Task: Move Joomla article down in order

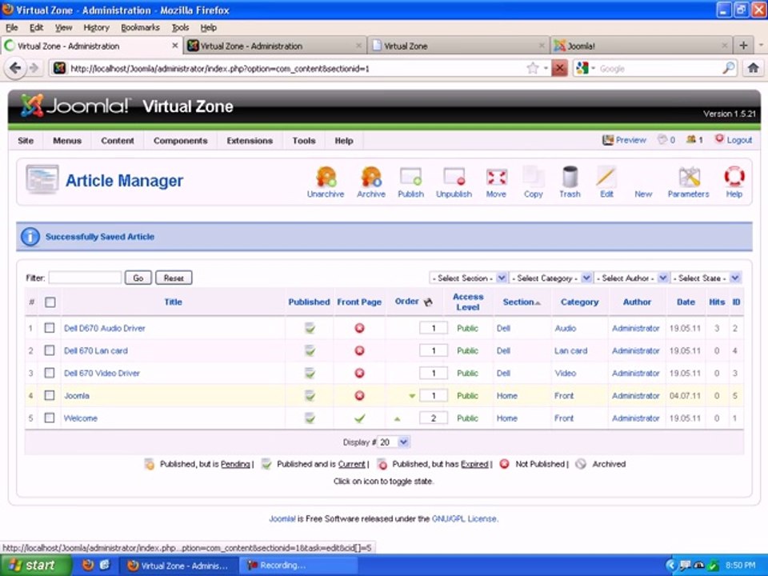Action: 412,396
